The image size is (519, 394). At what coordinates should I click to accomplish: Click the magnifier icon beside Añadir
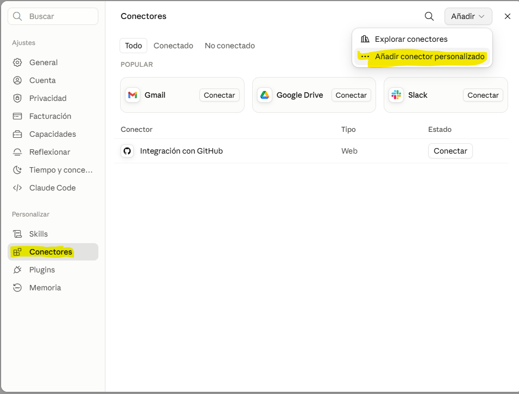pyautogui.click(x=429, y=16)
